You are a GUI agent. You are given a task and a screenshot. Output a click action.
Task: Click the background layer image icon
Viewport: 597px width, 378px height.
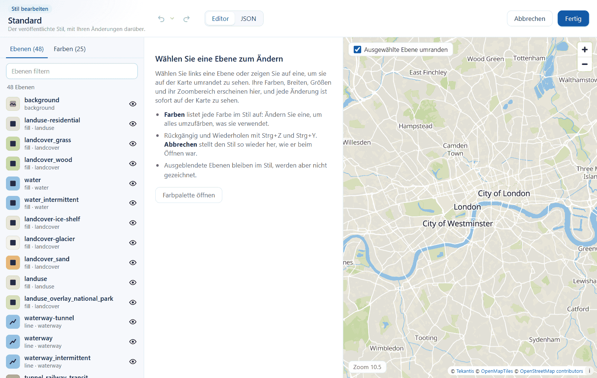pyautogui.click(x=13, y=104)
